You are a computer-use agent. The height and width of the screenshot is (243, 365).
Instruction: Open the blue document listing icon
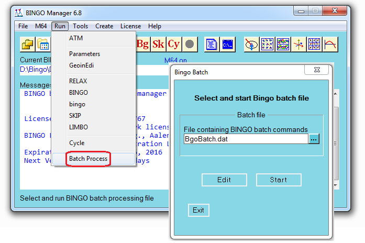212,44
